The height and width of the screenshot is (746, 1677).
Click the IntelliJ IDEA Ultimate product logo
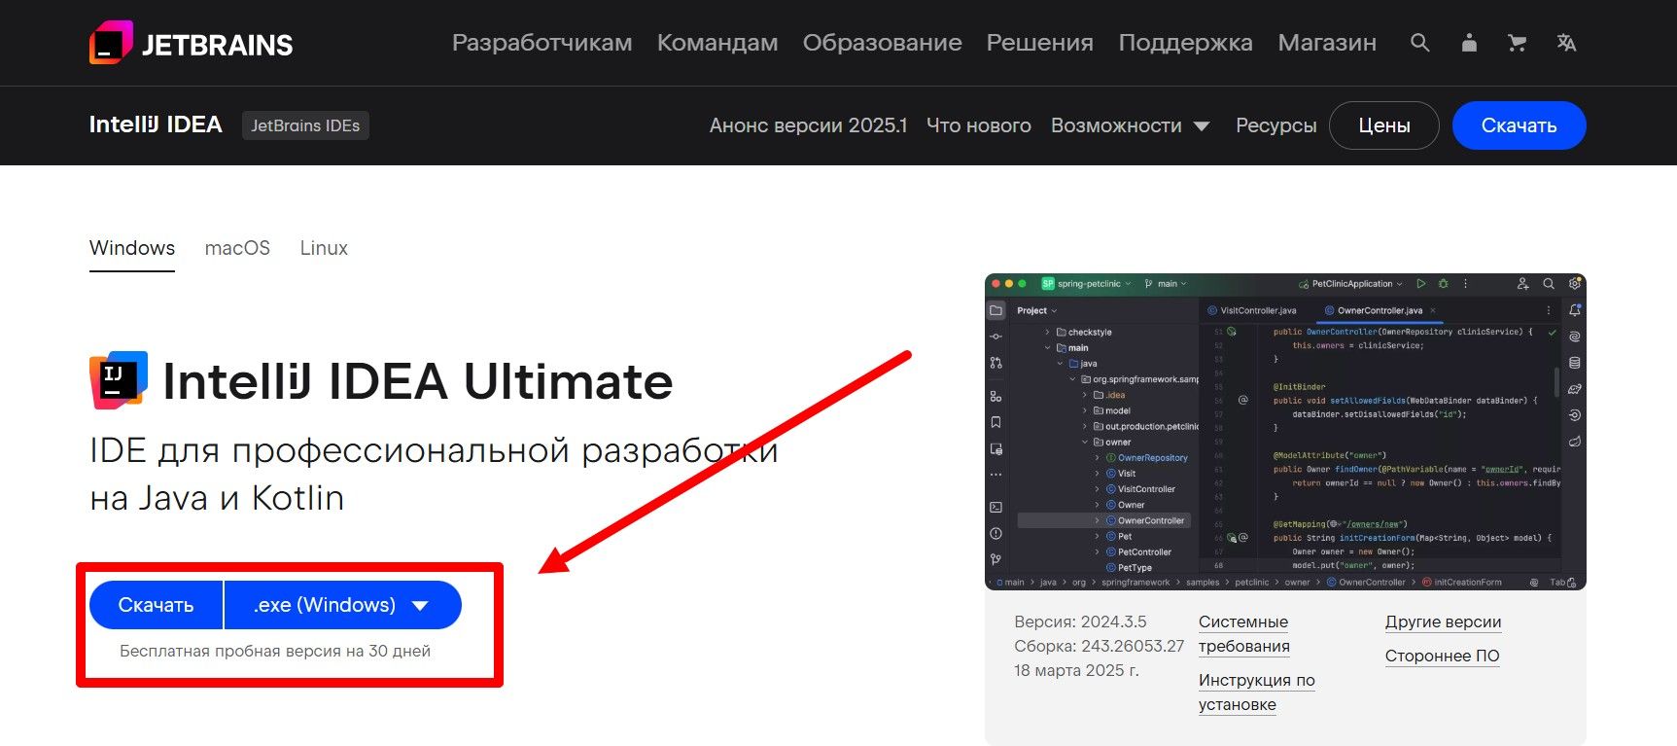pyautogui.click(x=119, y=380)
